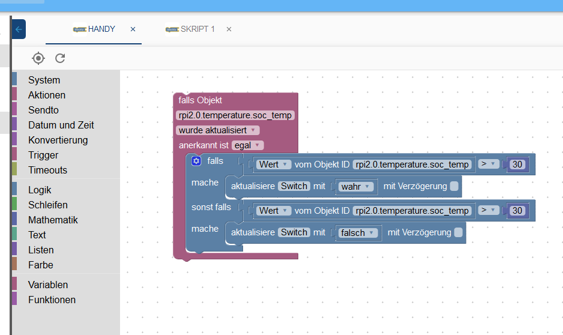Expand the 'wahr' value dropdown
Screen dimensions: 563x335
click(x=356, y=187)
